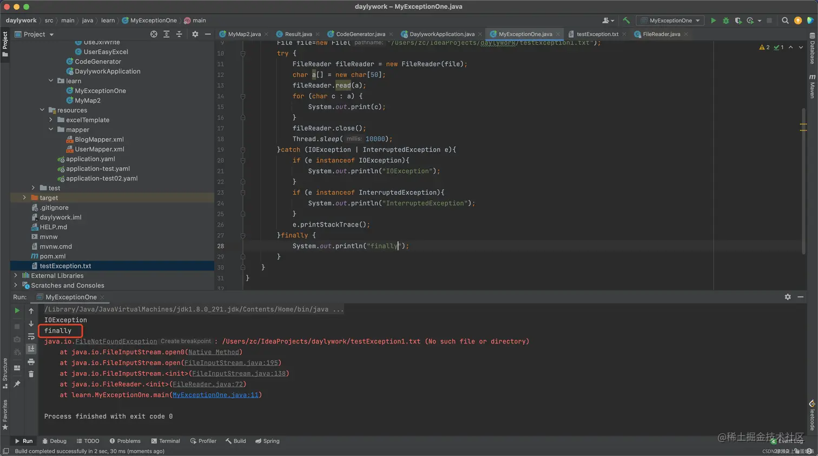The height and width of the screenshot is (456, 818).
Task: Open the Terminal tool window
Action: tap(166, 441)
